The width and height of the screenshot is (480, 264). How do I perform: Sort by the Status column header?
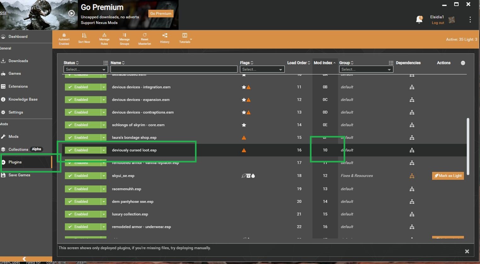coord(71,63)
